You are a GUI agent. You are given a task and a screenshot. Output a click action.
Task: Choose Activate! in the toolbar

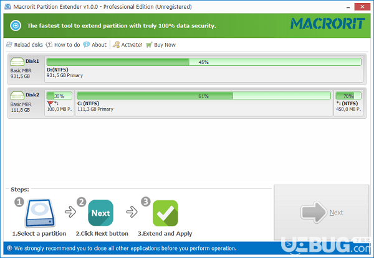(x=128, y=45)
